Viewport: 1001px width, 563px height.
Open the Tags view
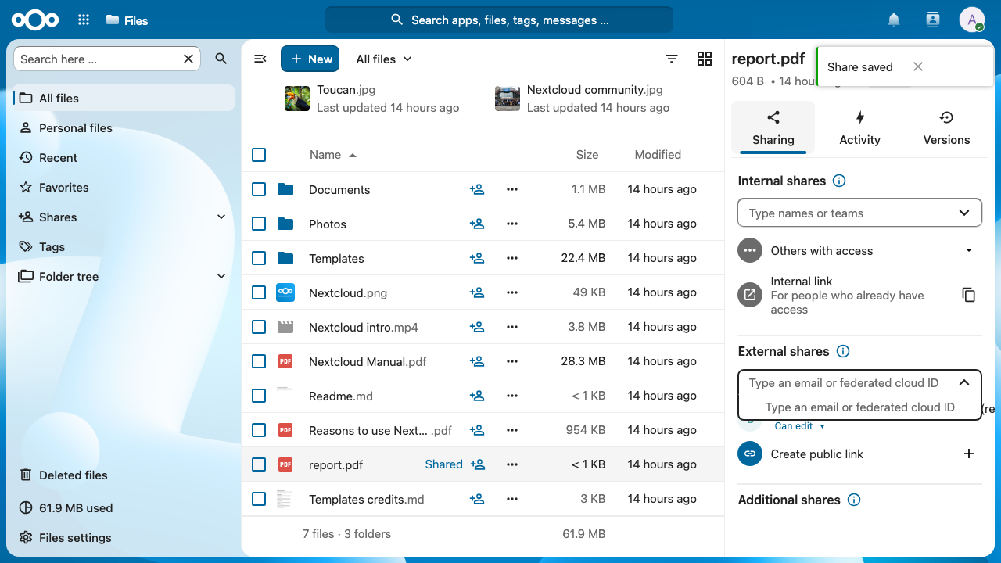124,246
